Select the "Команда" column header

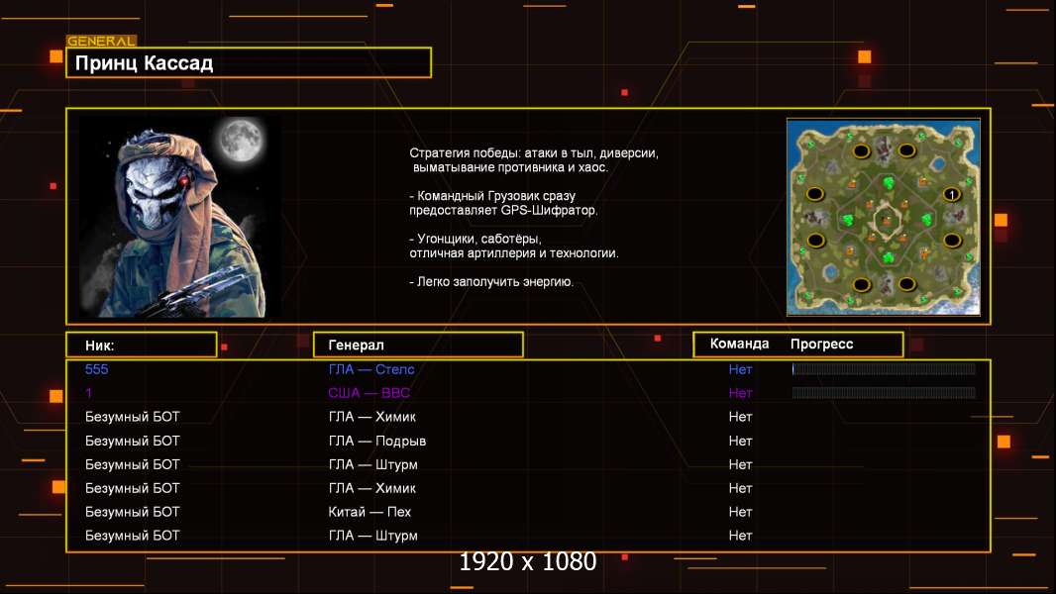tap(739, 344)
